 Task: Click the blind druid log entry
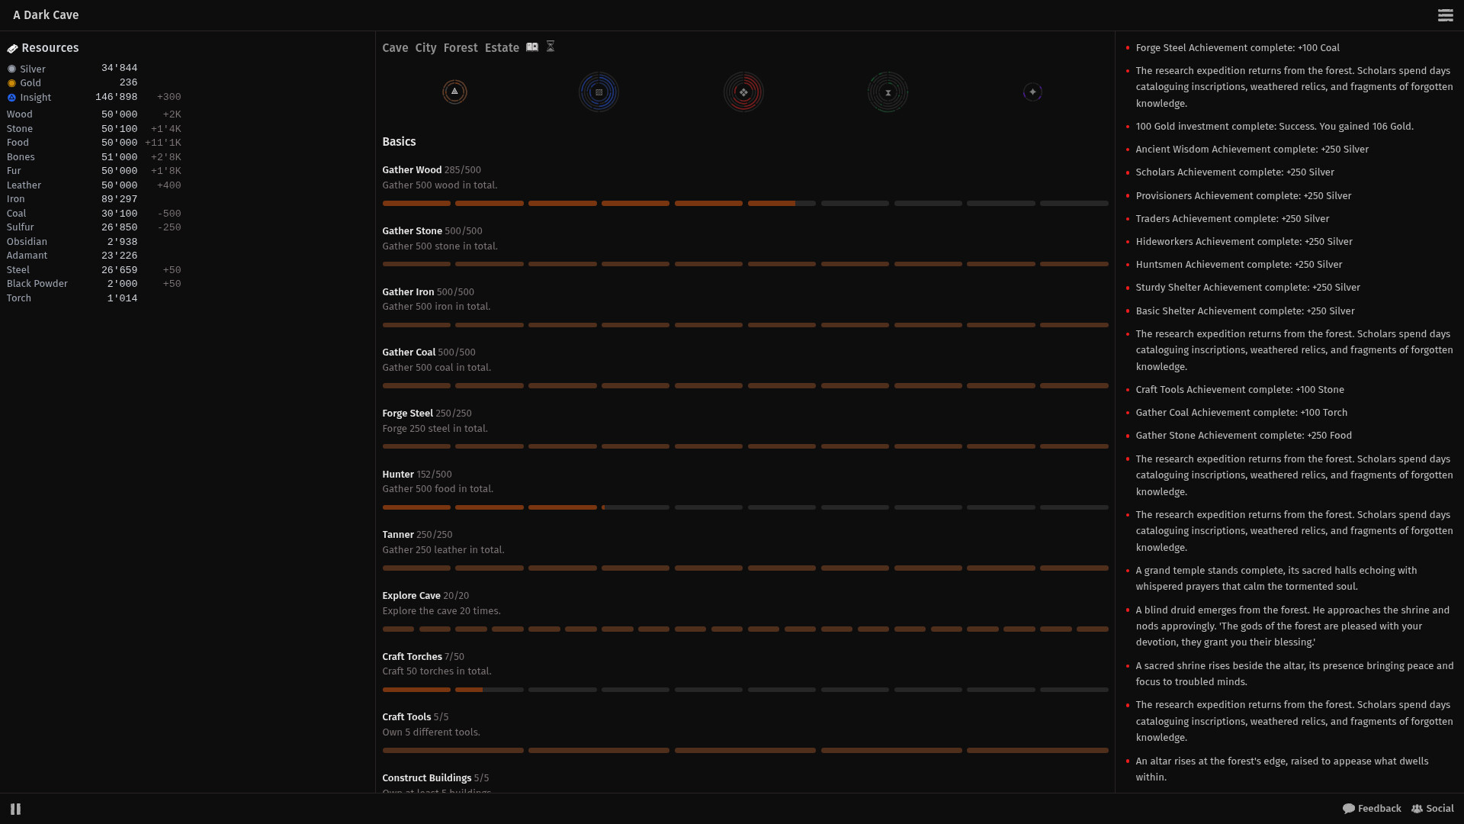[x=1292, y=626]
